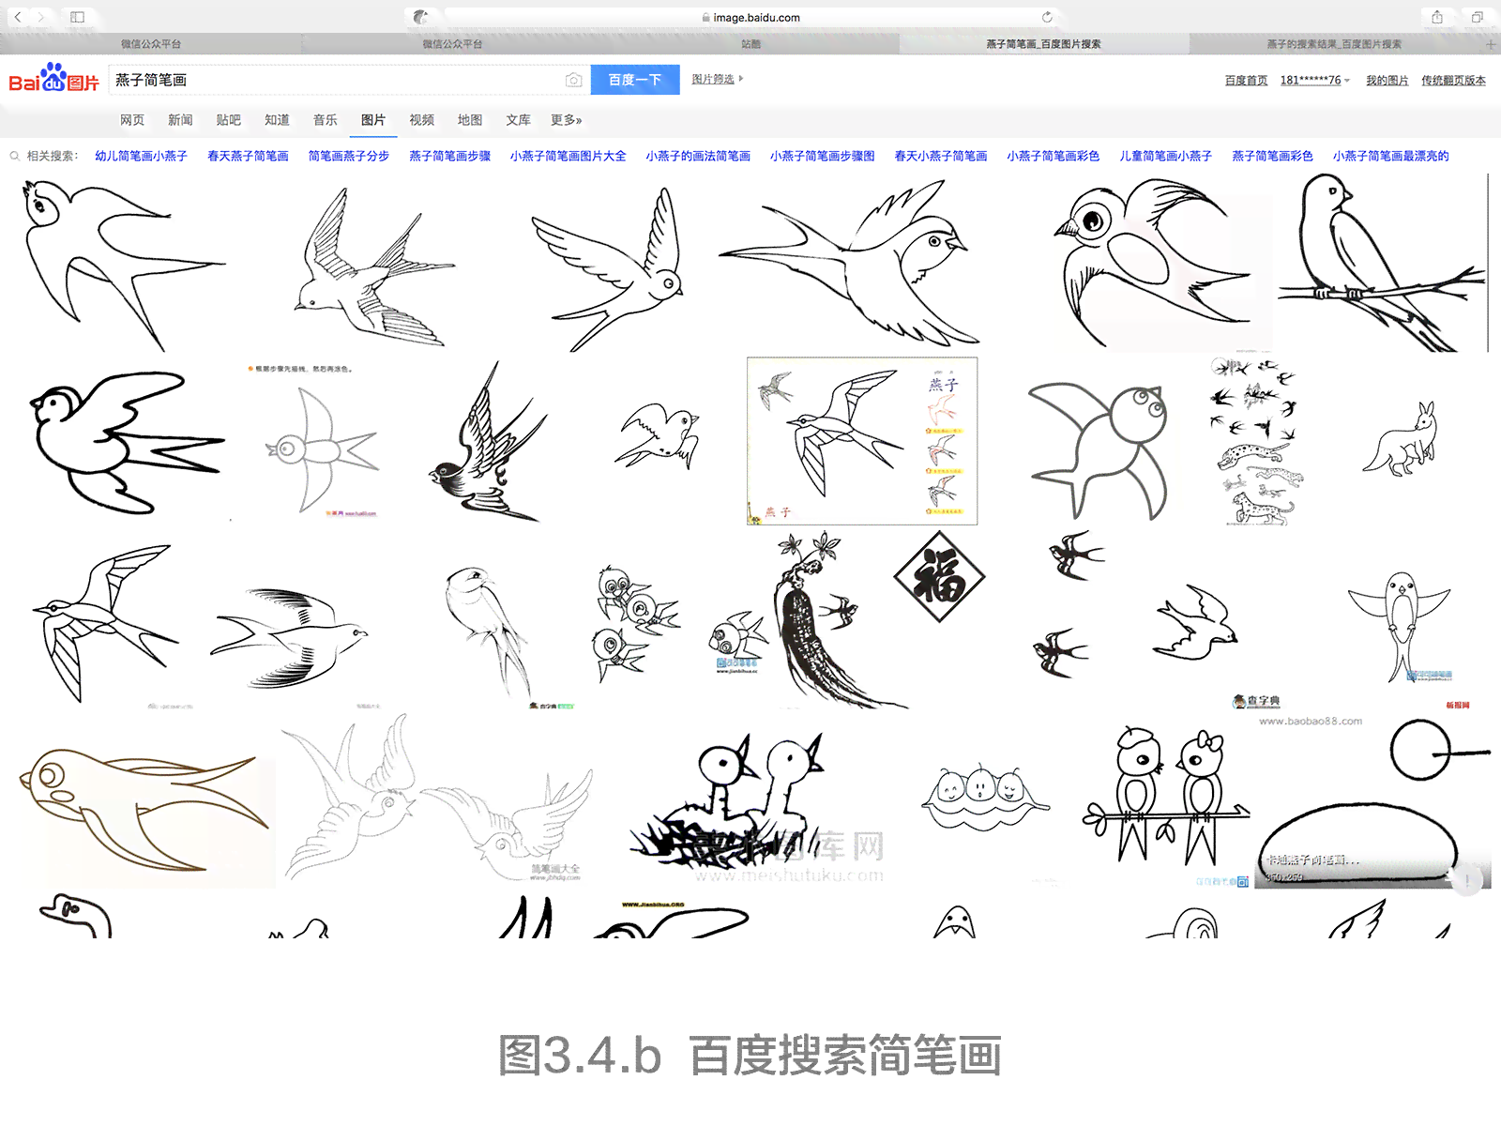Click related search 春天燕子简笔画

click(x=248, y=156)
